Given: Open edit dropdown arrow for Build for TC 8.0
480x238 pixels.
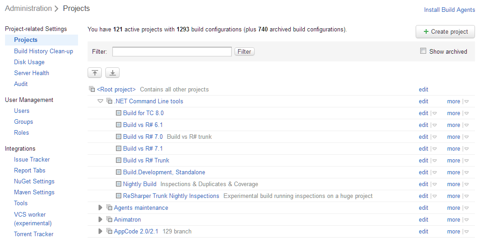Looking at the screenshot, I should click(434, 113).
